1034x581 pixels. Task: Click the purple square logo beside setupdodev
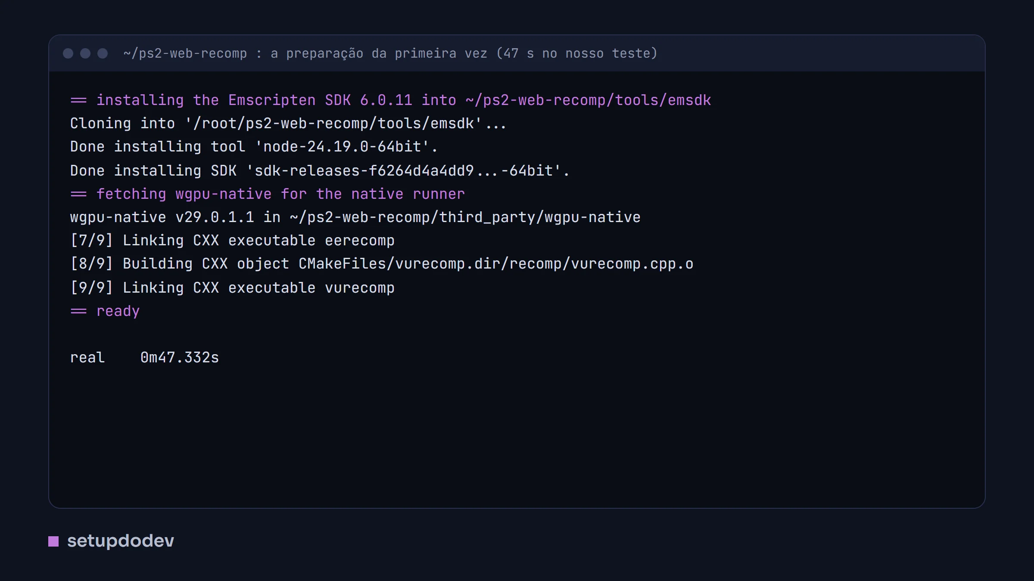coord(53,541)
